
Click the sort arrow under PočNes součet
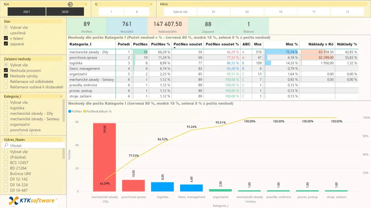(174, 47)
